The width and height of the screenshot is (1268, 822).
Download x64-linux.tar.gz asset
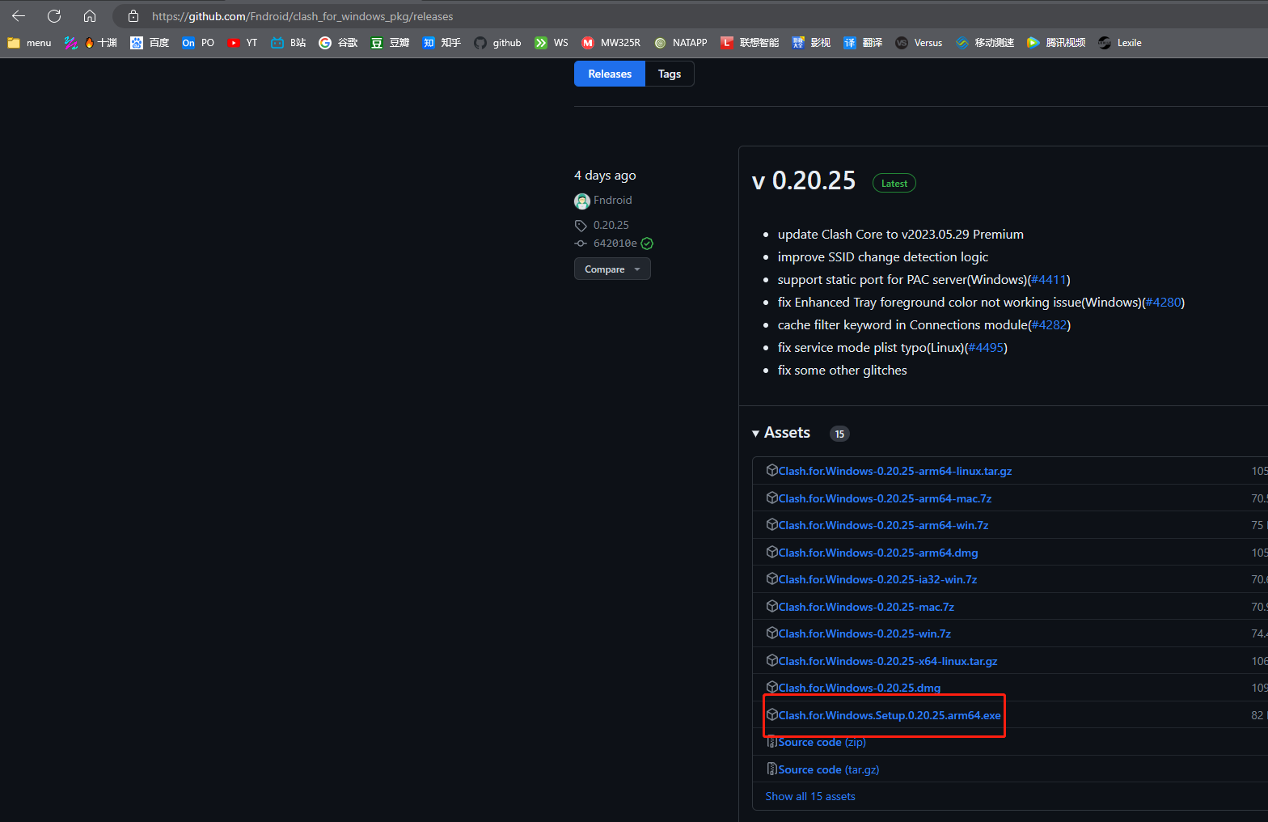[x=888, y=661]
